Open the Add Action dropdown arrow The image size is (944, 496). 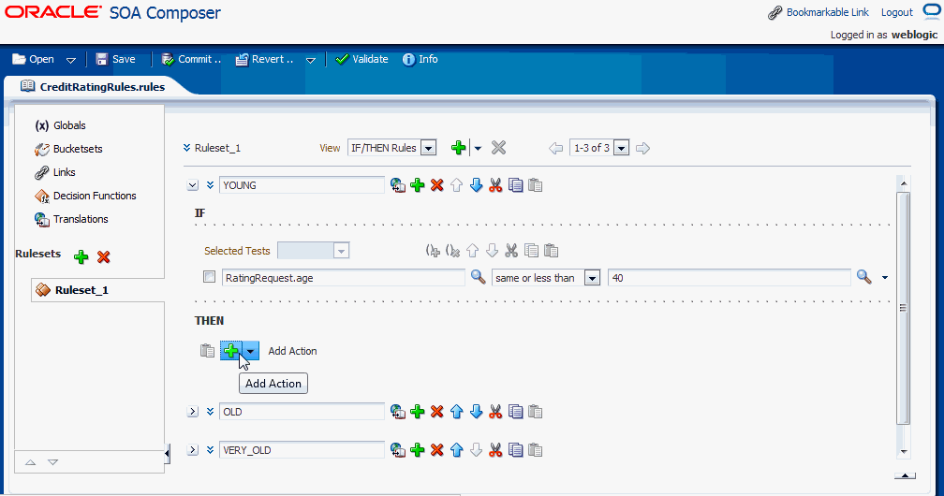(251, 351)
